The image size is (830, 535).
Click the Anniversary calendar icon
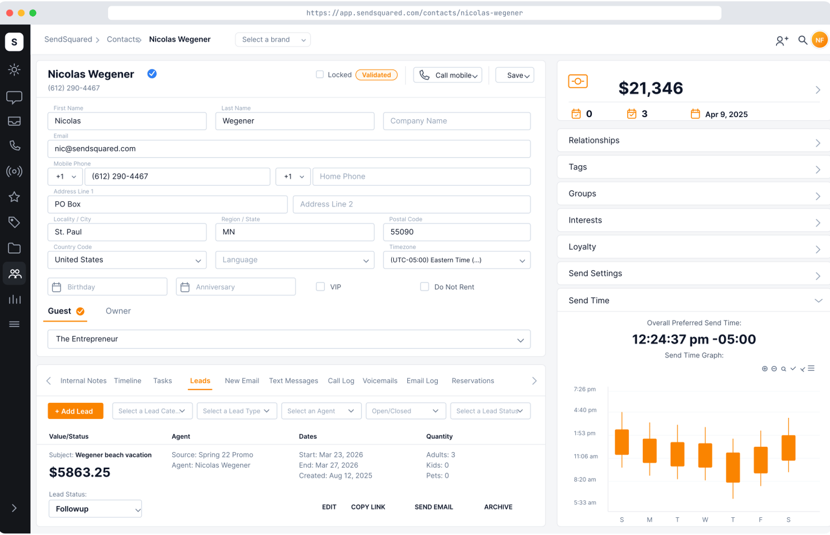pos(185,287)
